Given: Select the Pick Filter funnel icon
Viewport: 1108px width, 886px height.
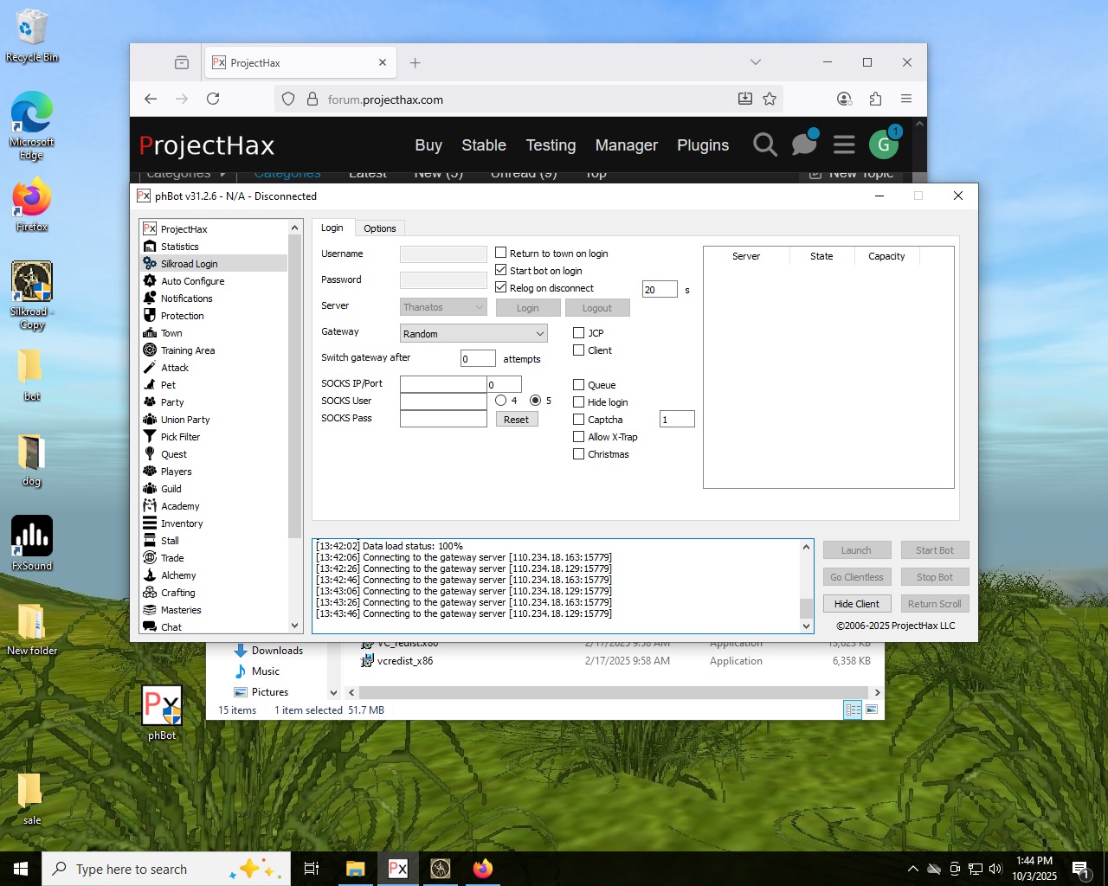Looking at the screenshot, I should click(x=150, y=437).
